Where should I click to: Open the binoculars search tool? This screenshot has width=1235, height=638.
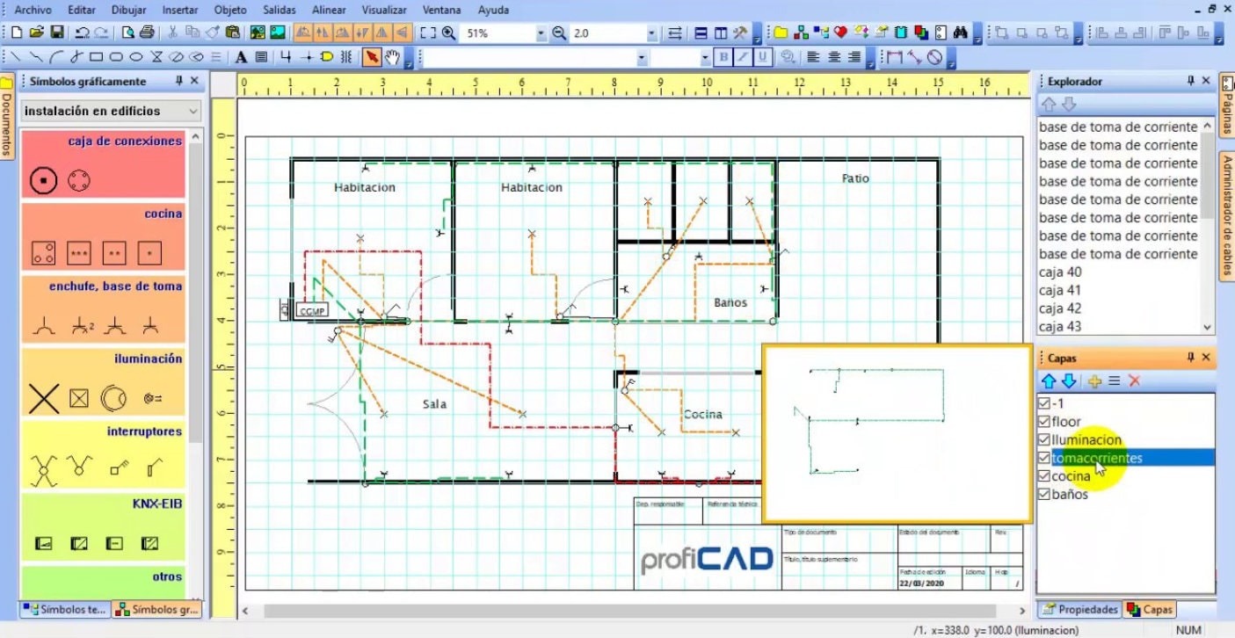point(961,33)
